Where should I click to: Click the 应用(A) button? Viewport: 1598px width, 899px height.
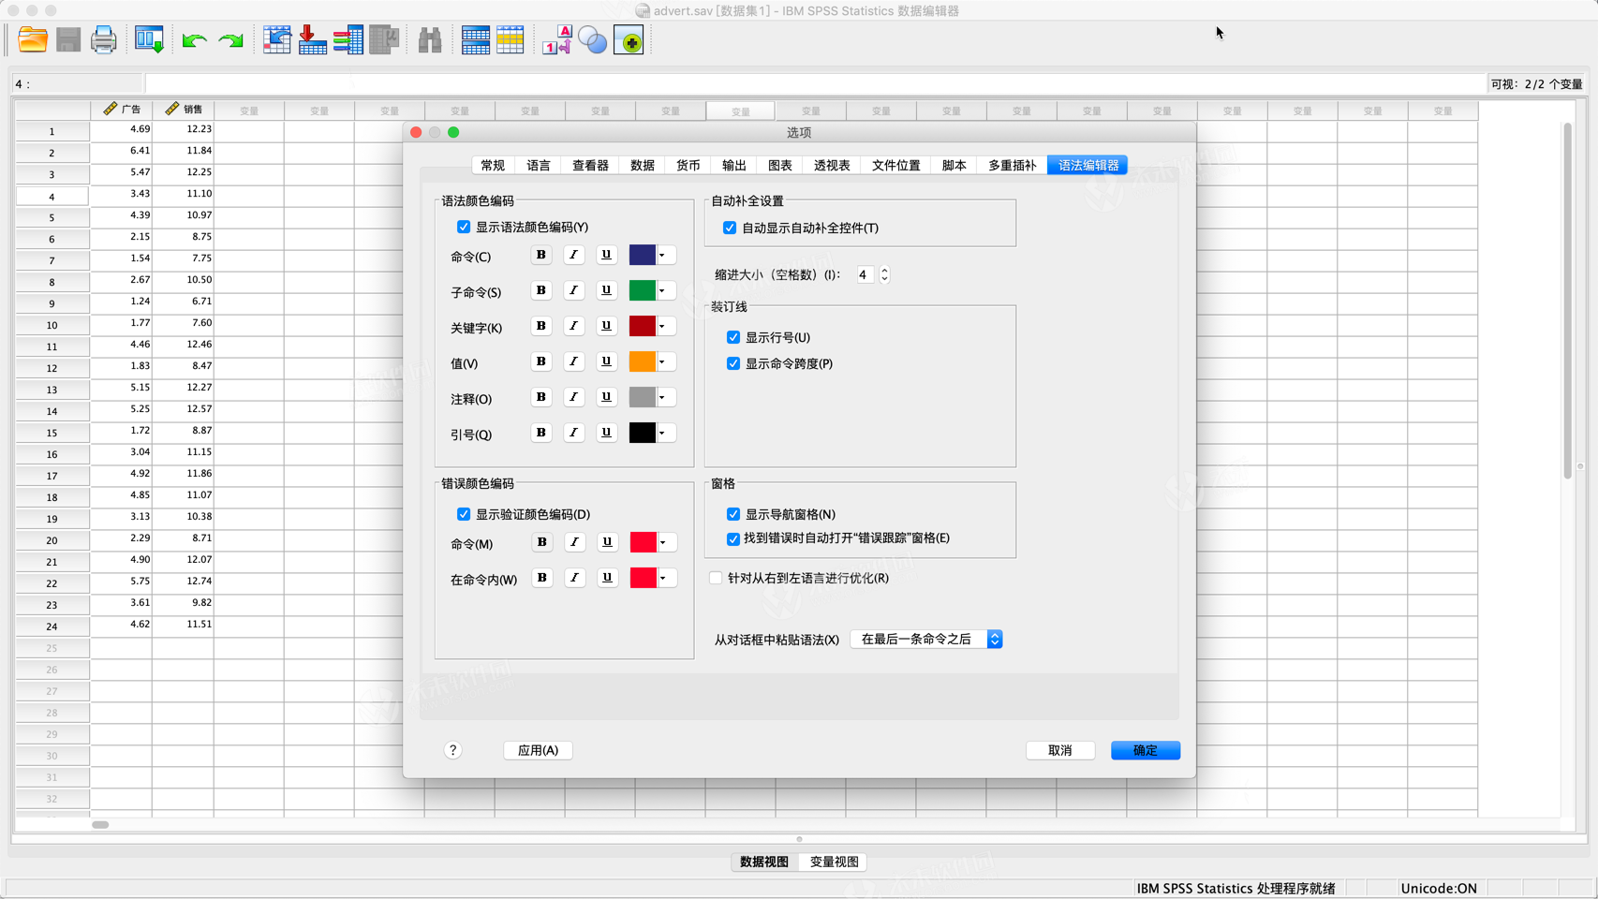click(x=538, y=750)
